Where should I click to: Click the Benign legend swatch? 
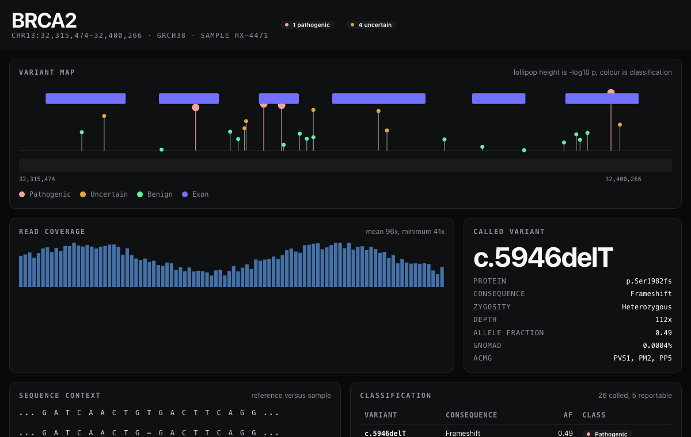tap(140, 194)
